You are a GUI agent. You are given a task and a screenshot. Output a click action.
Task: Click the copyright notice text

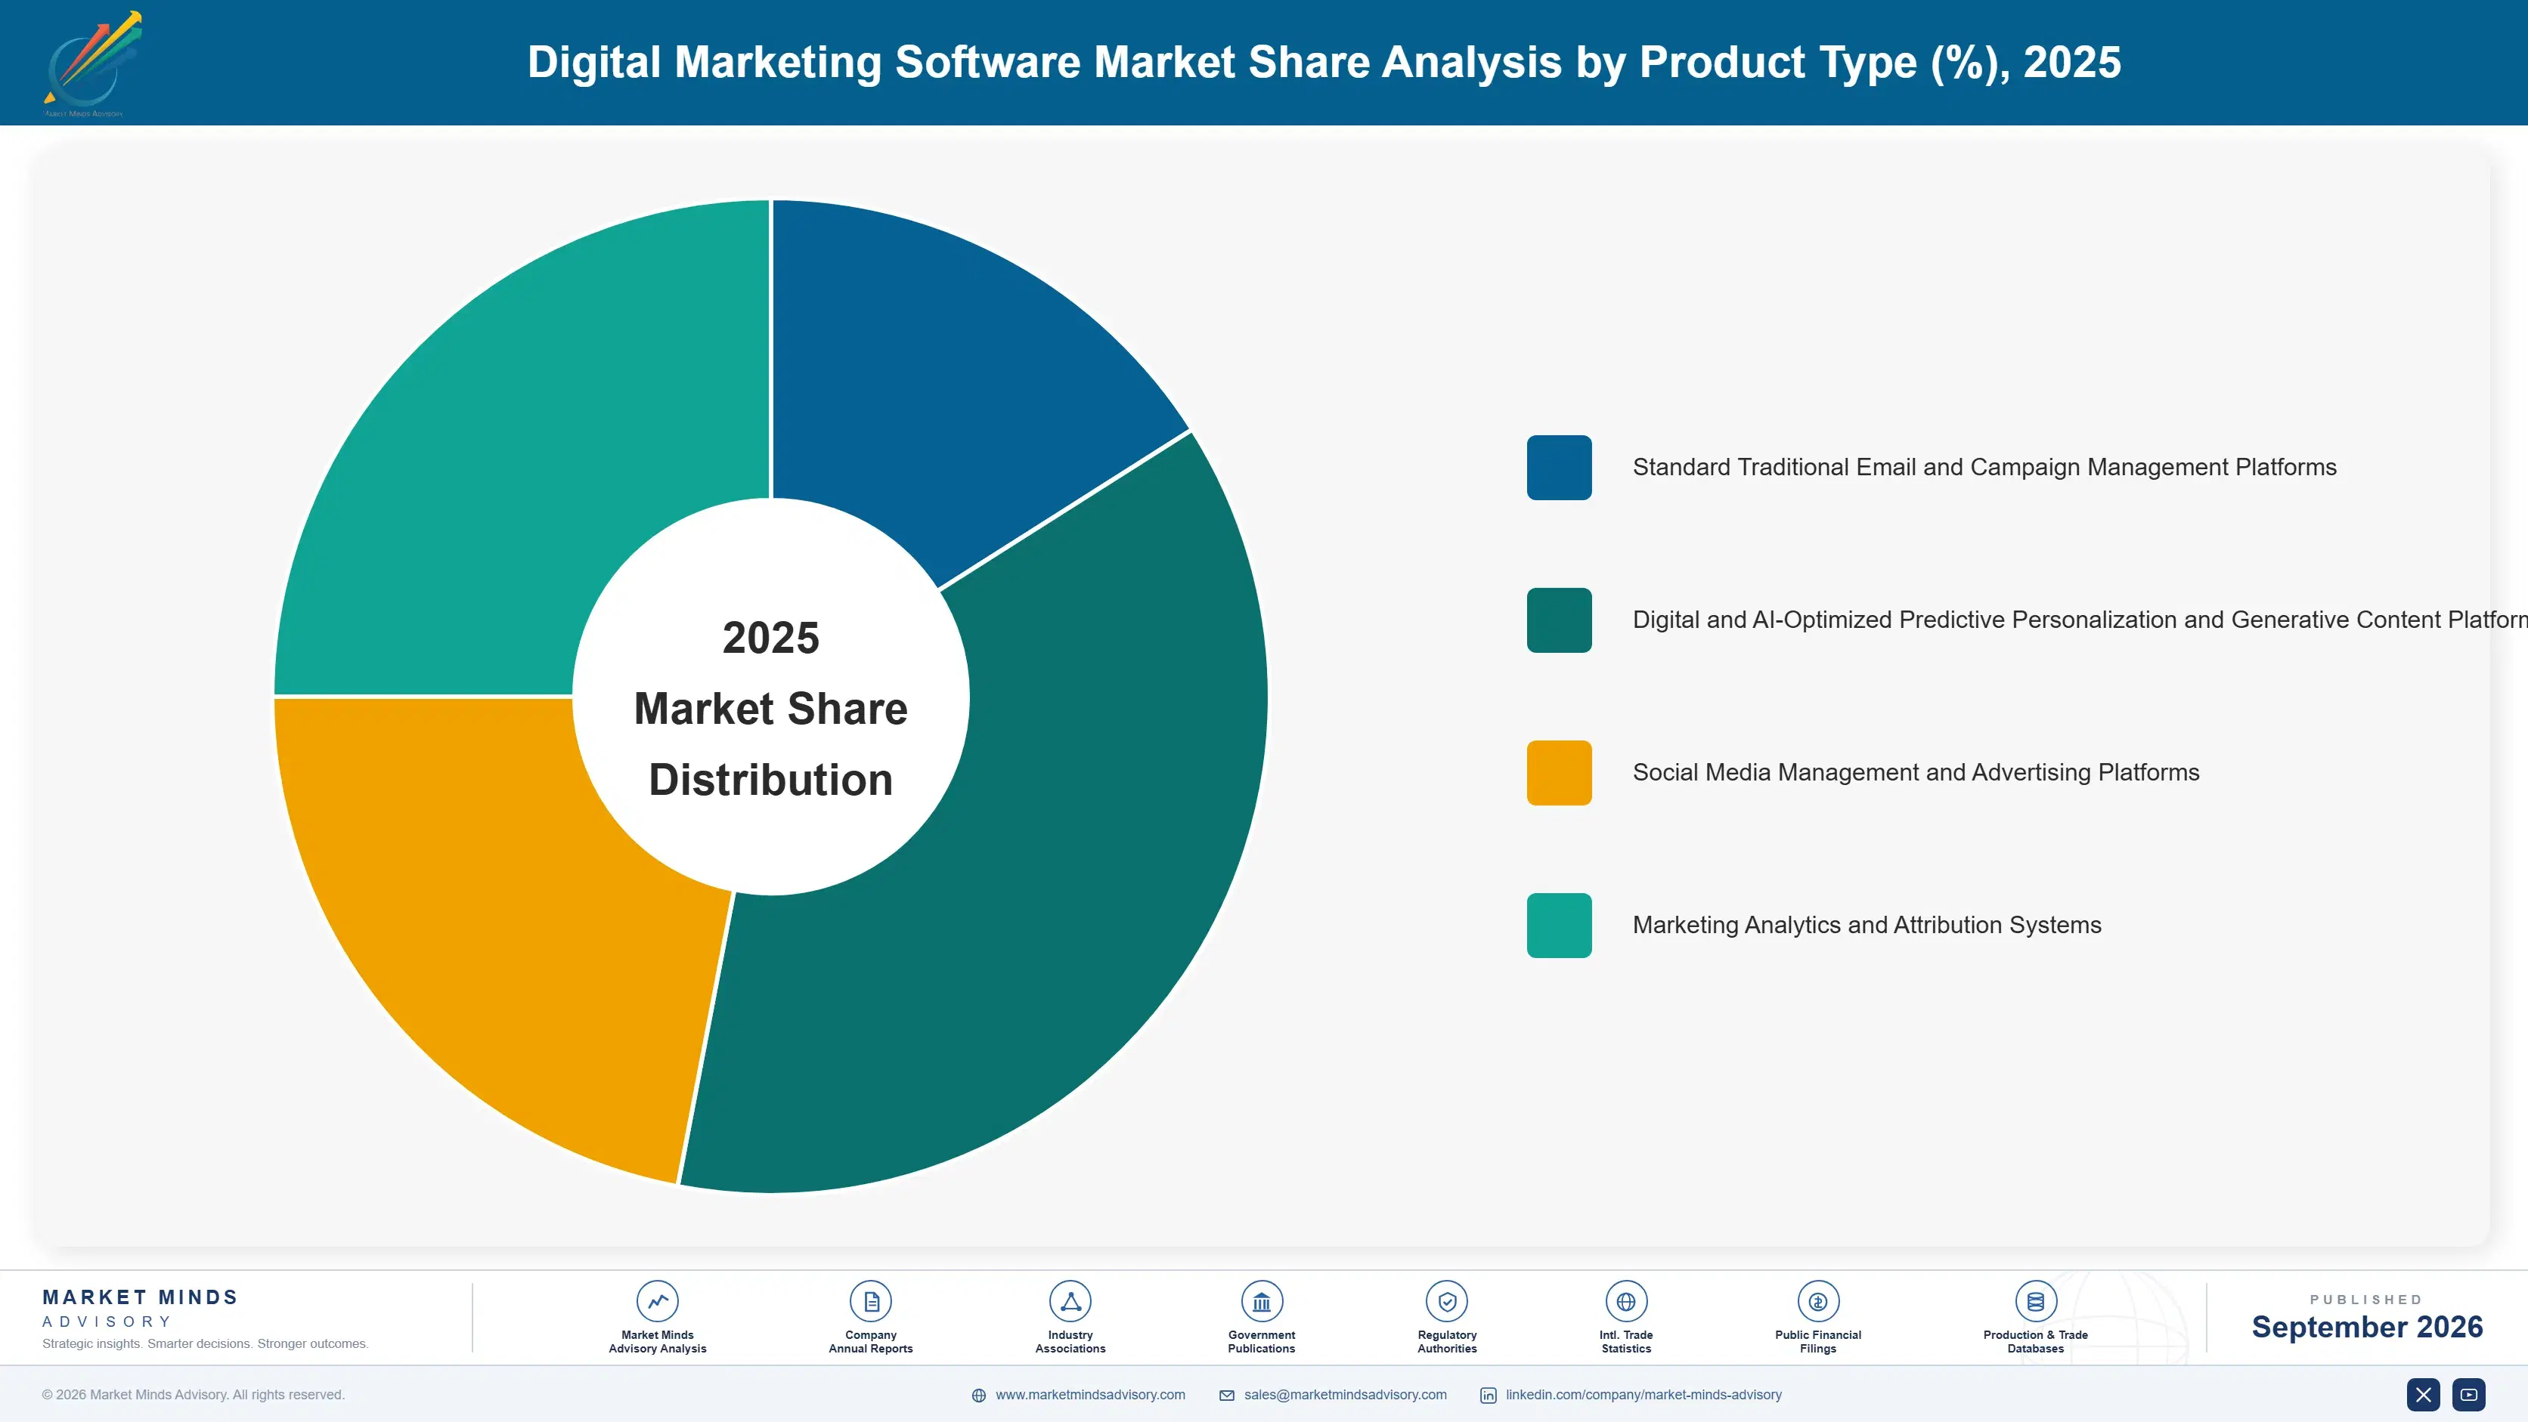point(194,1395)
